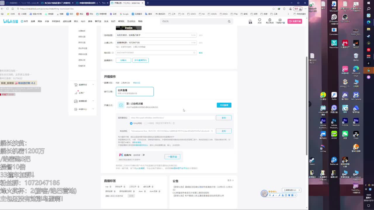Open the Oopz desktop shortcut
This screenshot has height=210, width=374.
356,135
